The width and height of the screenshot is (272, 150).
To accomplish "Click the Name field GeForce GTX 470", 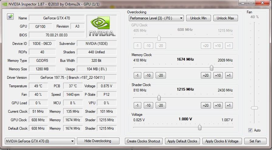I will [x=57, y=18].
